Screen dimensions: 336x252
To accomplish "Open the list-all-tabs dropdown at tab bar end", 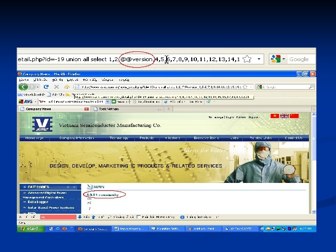I will pyautogui.click(x=314, y=109).
